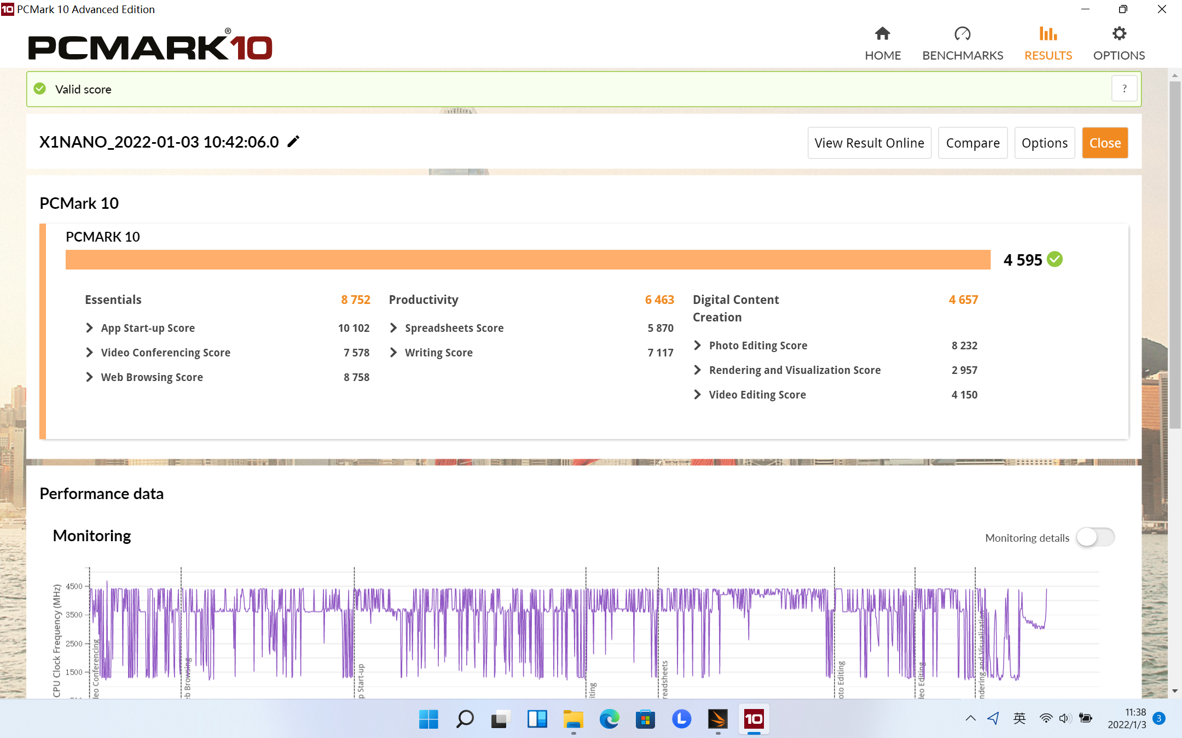Open Wi-Fi network tray icon
This screenshot has height=738, width=1182.
tap(1046, 718)
